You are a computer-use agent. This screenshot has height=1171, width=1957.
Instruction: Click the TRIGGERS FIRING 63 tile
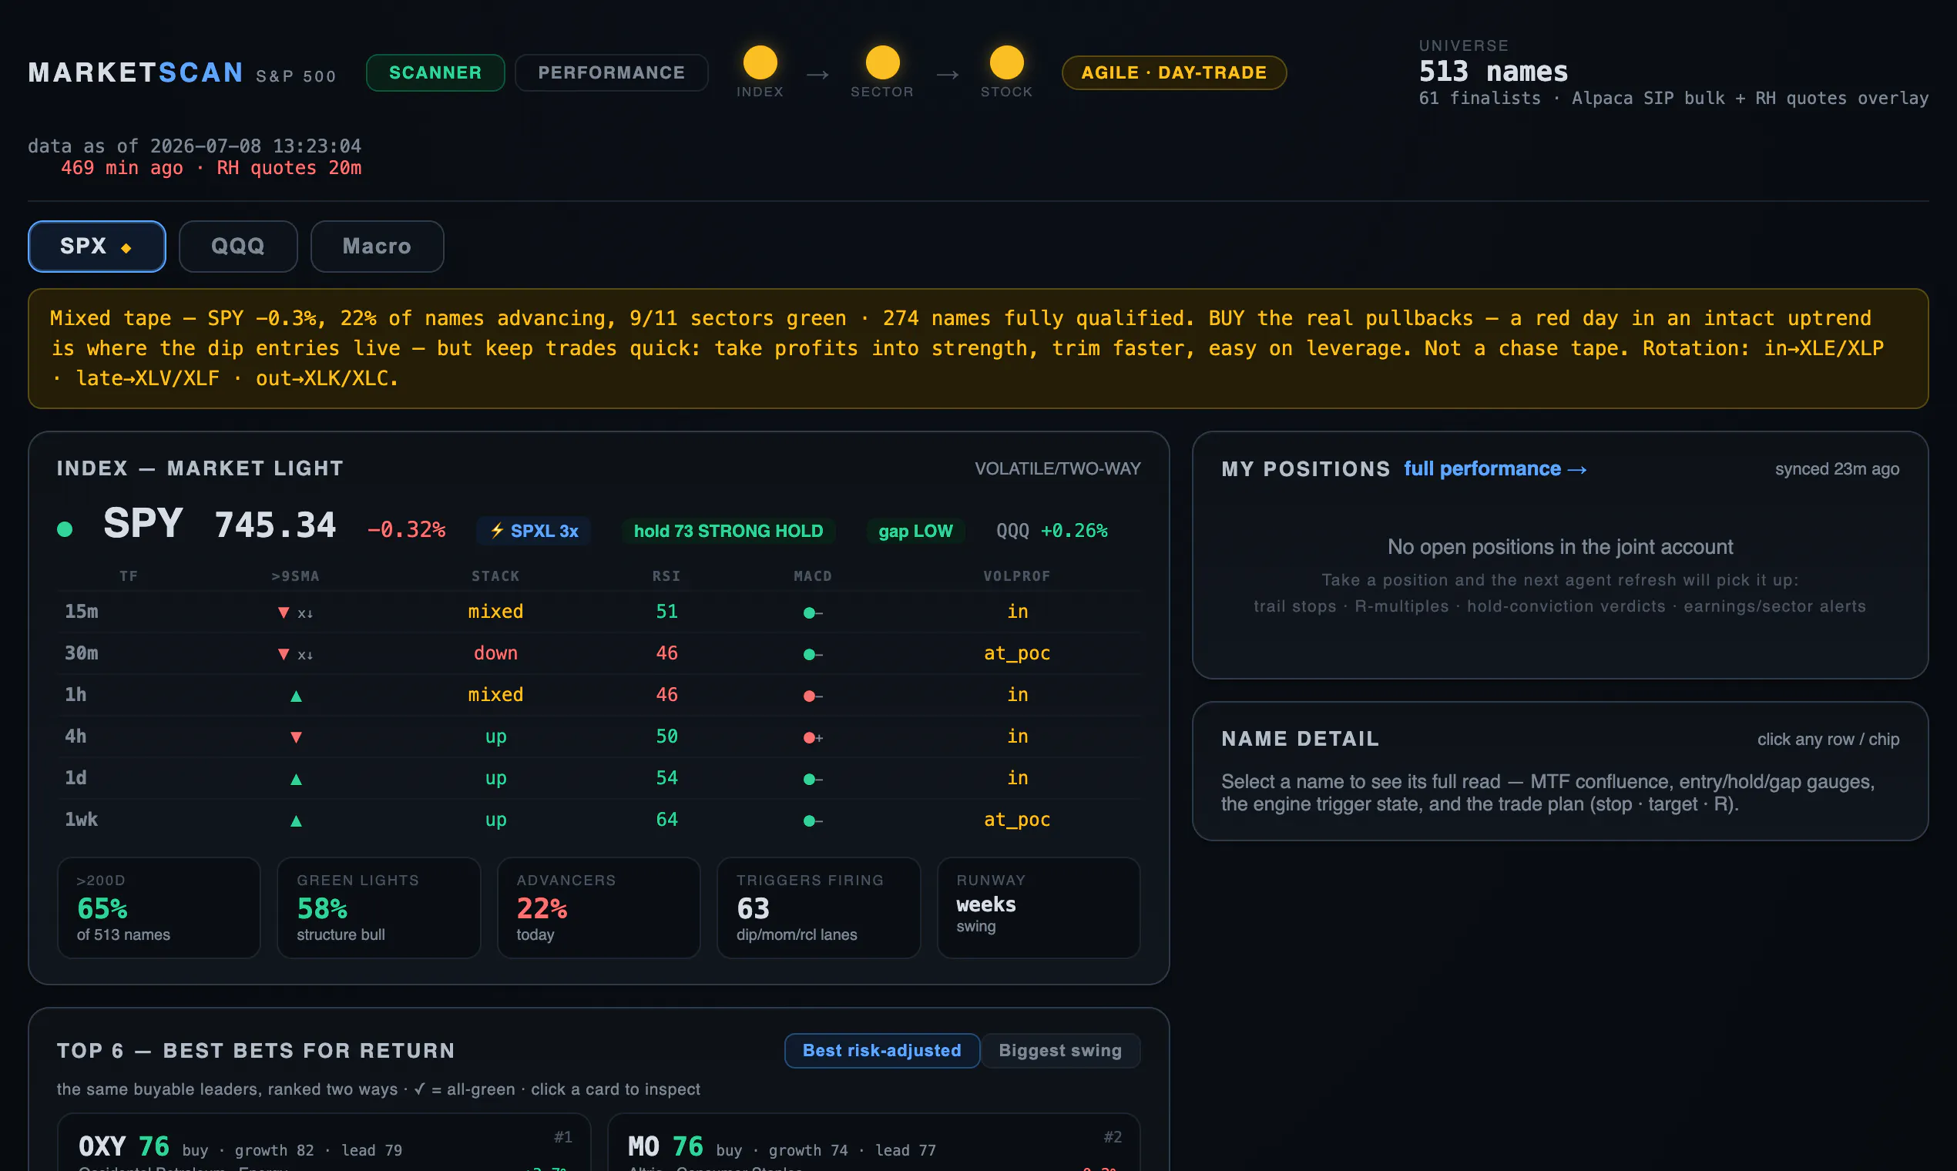(x=818, y=908)
